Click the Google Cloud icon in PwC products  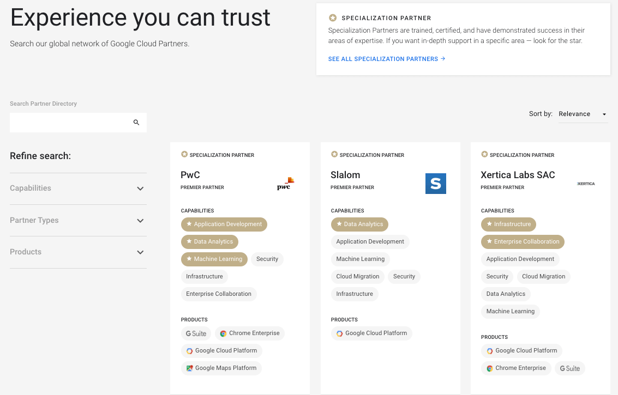point(190,351)
